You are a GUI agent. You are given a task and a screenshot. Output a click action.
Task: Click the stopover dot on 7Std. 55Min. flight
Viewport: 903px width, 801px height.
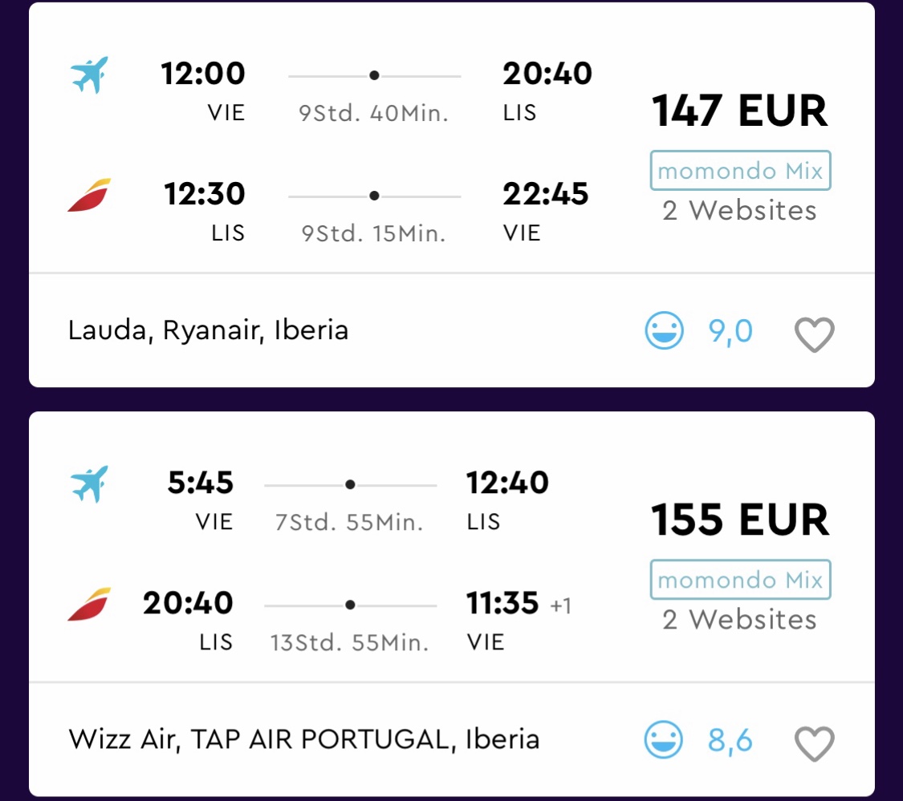[x=350, y=484]
